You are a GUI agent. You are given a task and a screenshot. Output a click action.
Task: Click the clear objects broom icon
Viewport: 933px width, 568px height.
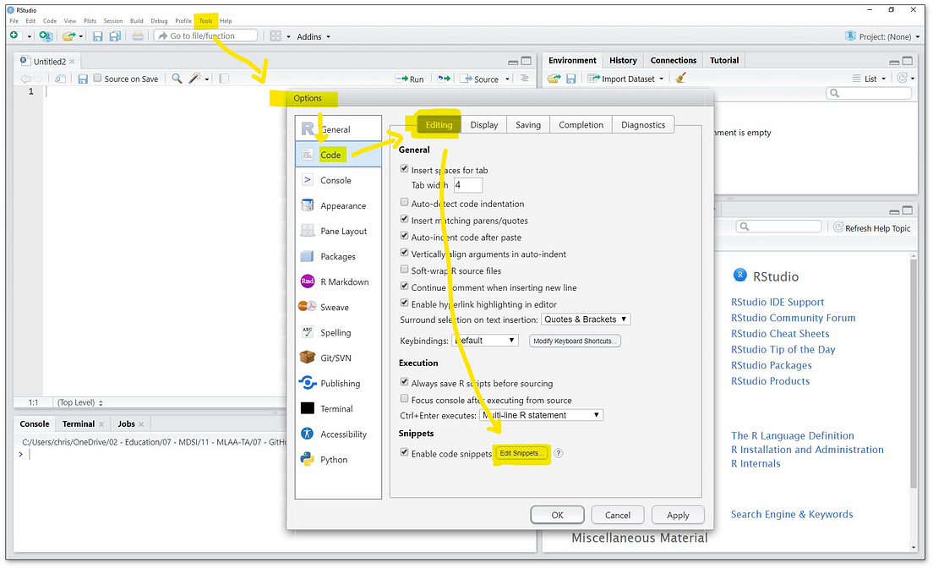point(680,78)
